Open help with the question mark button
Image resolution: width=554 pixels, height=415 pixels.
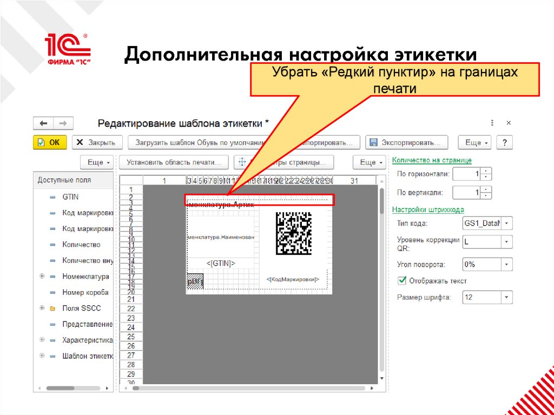click(505, 142)
